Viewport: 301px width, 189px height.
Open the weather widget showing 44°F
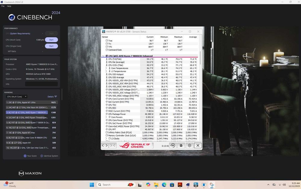pos(10,184)
